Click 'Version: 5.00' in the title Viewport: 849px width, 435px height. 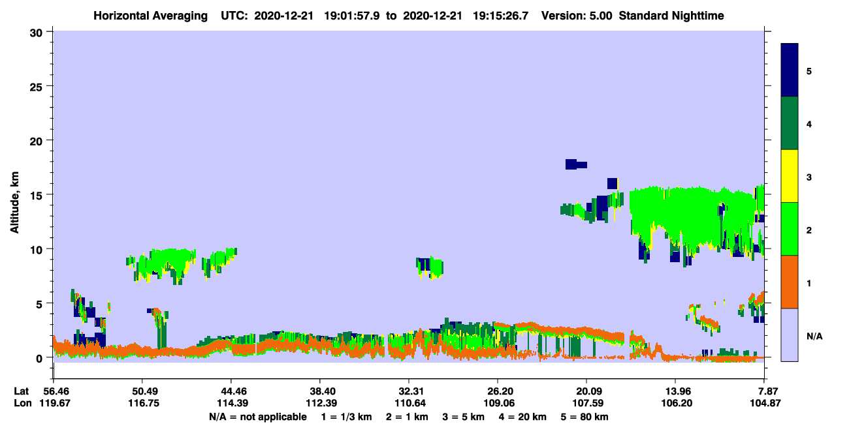click(577, 15)
